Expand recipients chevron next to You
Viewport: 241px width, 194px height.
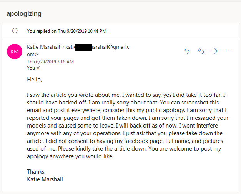click(x=38, y=68)
